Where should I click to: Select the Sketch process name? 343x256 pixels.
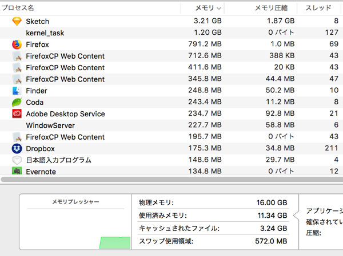coord(37,22)
